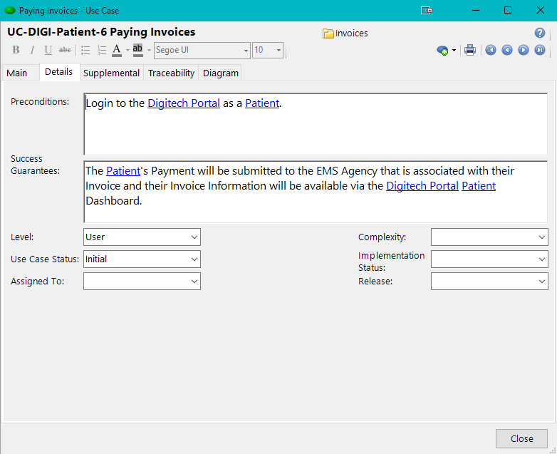Click the green add-element icon
This screenshot has height=454, width=557.
point(442,51)
